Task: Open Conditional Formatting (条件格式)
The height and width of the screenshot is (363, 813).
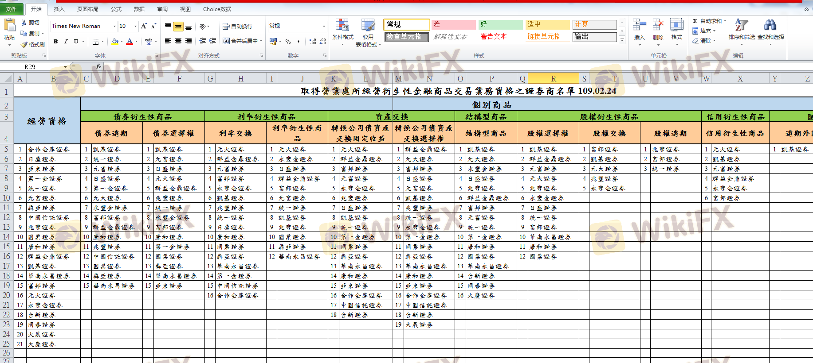Action: 342,29
